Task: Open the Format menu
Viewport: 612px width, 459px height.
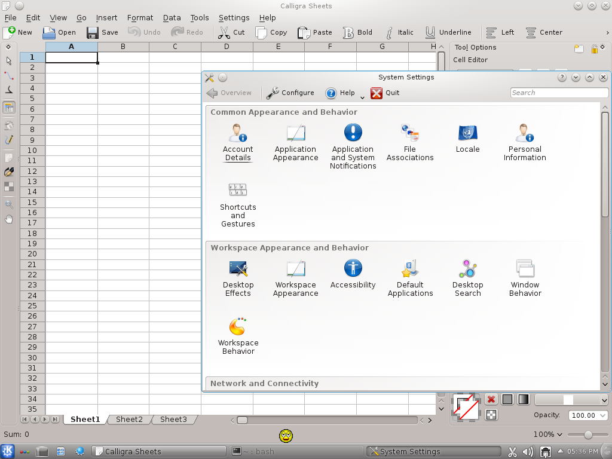Action: (x=140, y=17)
